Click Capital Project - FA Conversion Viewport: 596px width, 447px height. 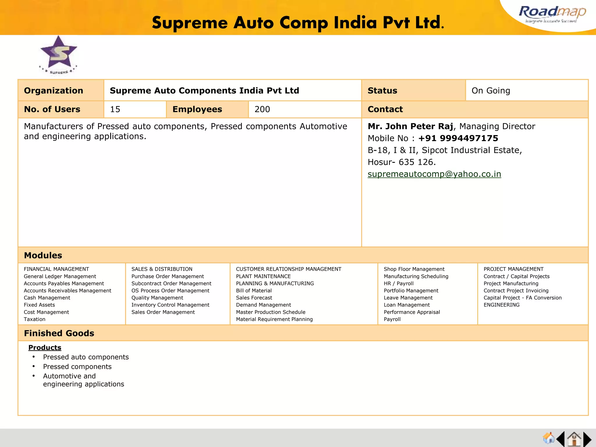522,298
